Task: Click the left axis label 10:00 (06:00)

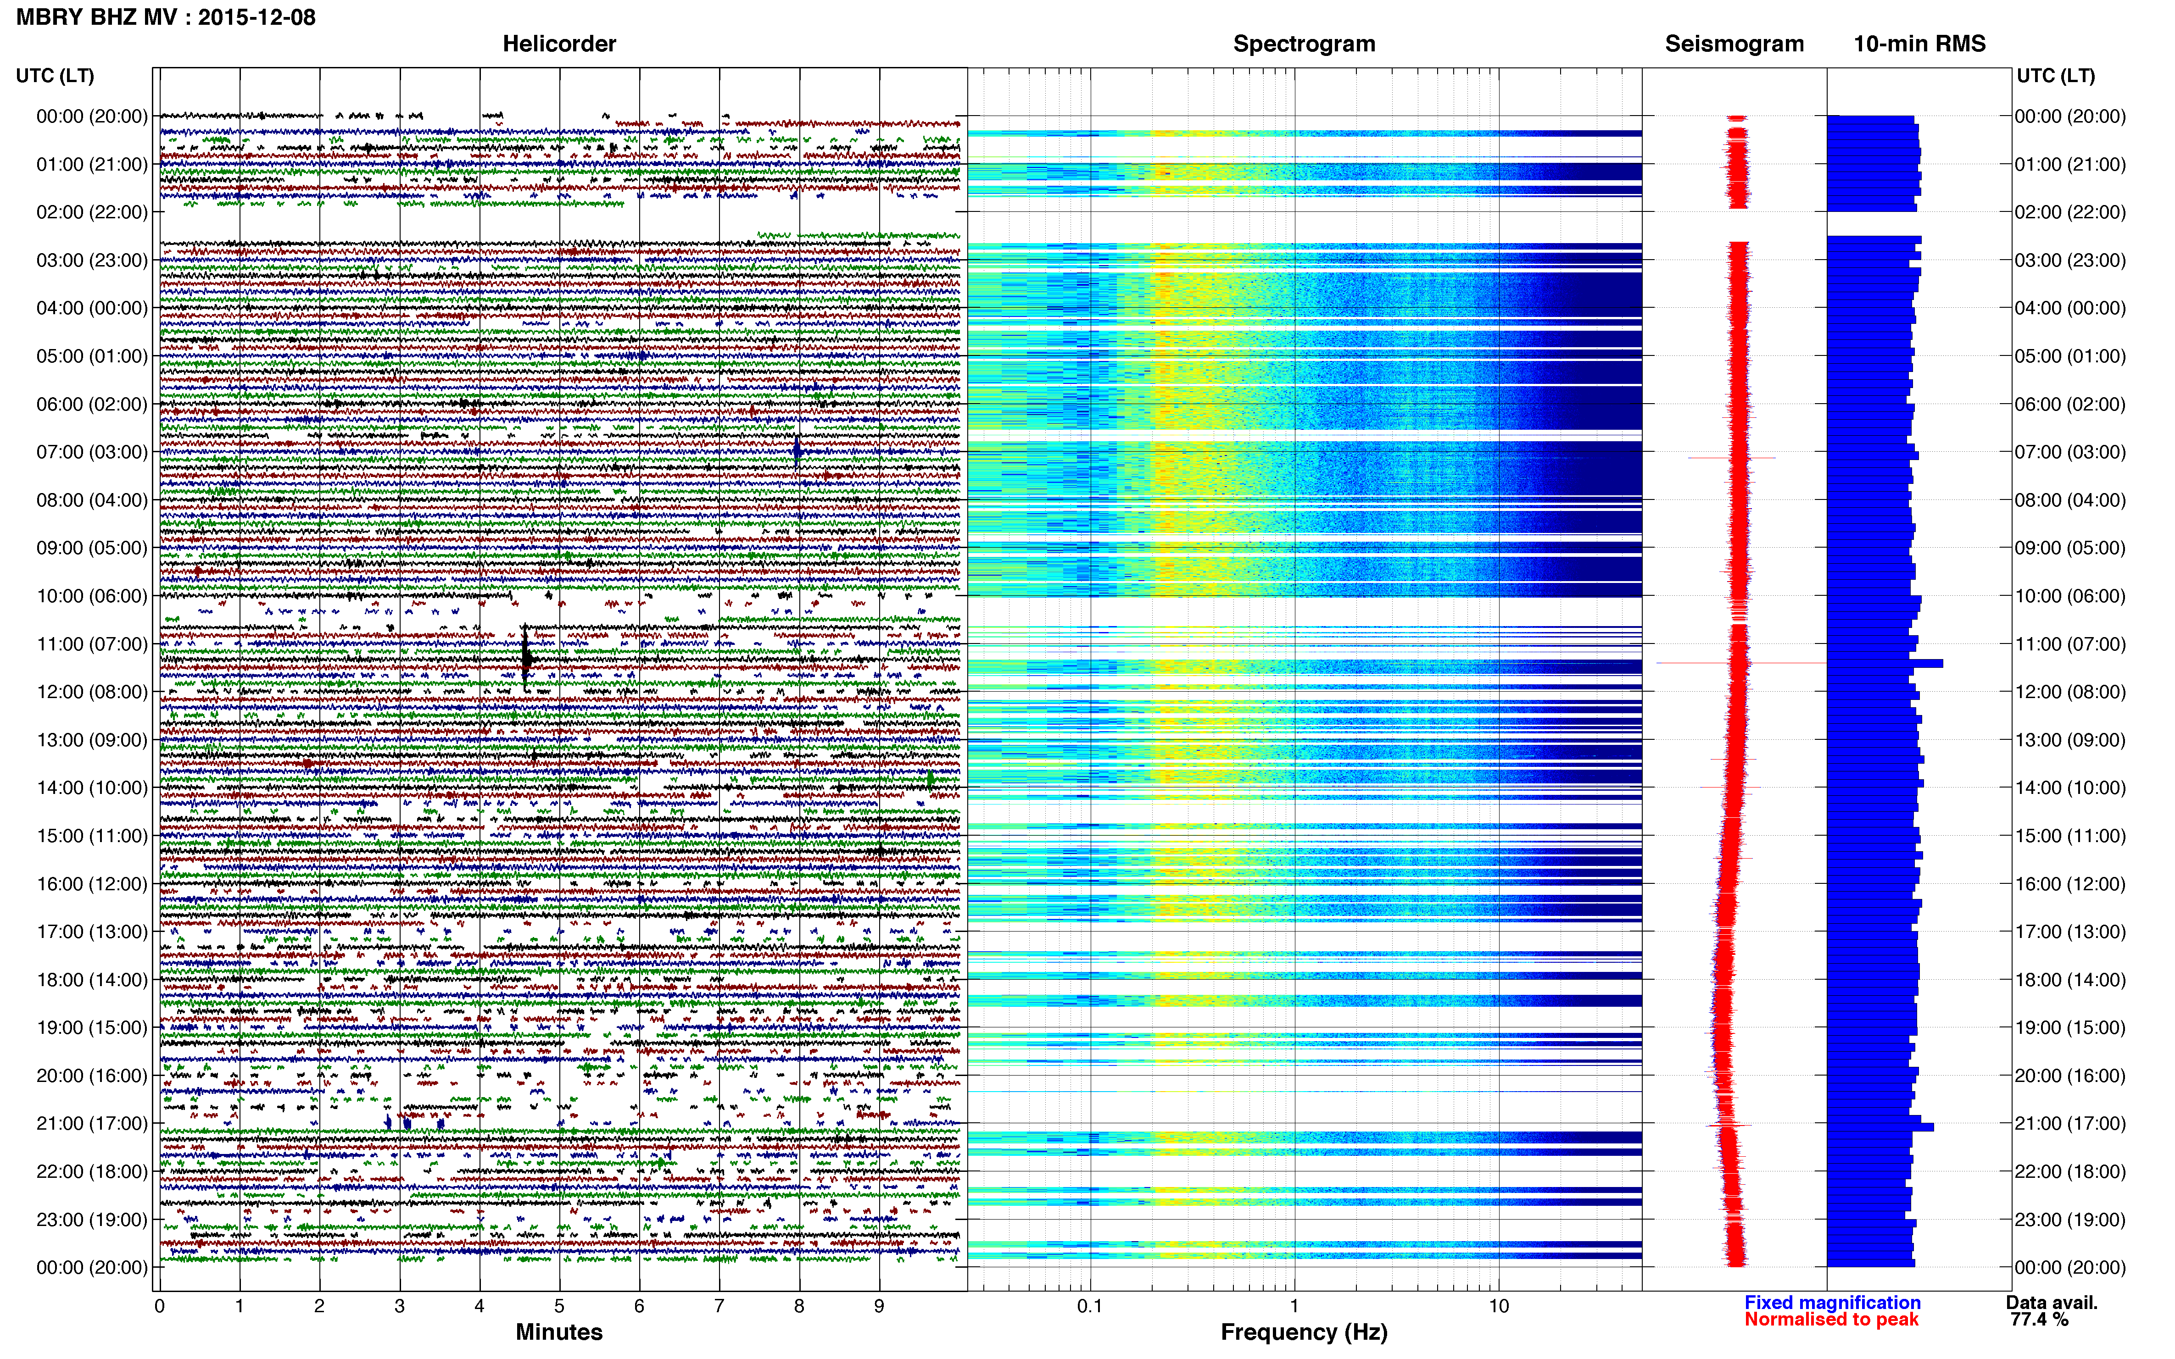Action: click(92, 596)
